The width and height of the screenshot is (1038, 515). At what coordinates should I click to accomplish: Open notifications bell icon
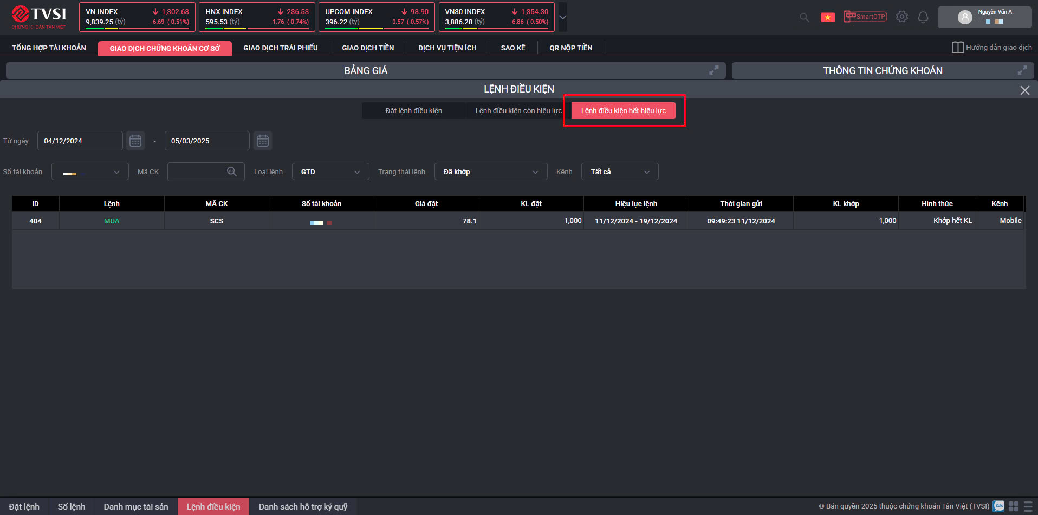pos(923,17)
